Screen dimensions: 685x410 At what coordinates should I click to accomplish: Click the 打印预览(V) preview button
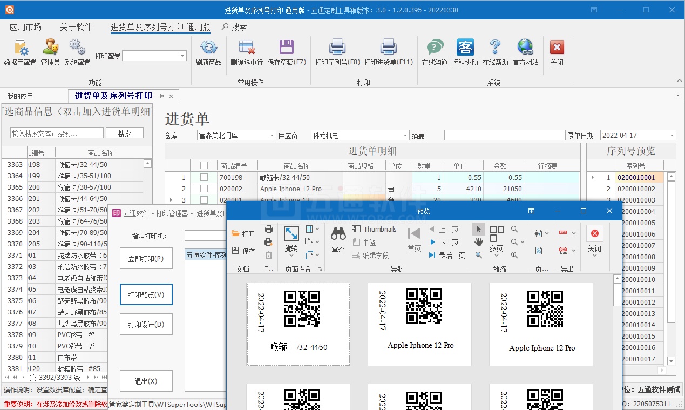point(146,294)
